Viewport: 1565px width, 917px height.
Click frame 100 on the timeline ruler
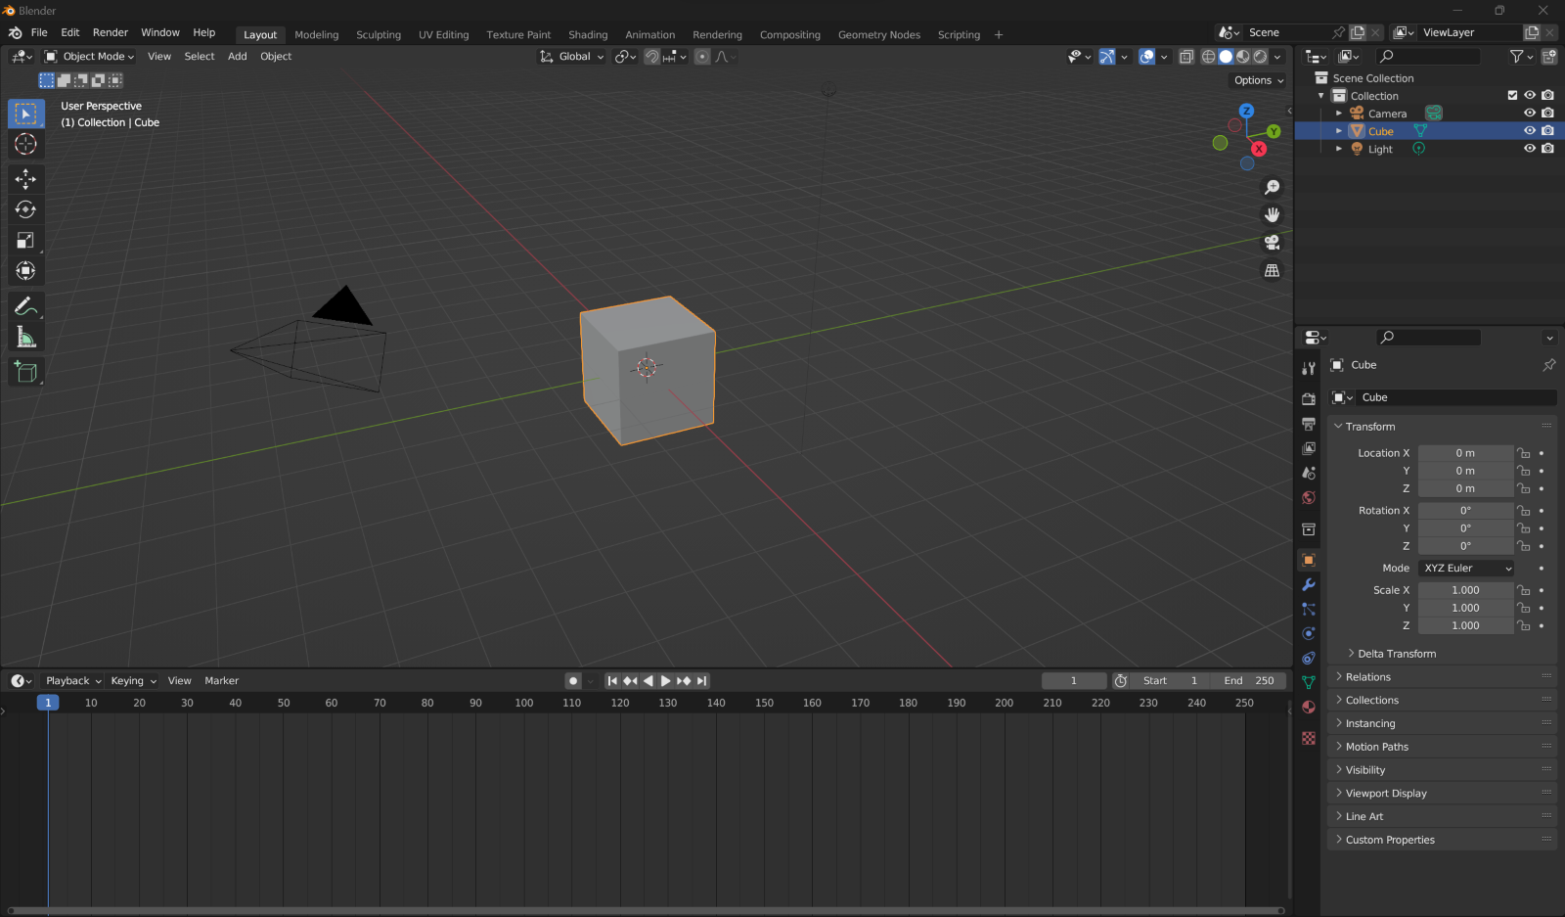(523, 703)
